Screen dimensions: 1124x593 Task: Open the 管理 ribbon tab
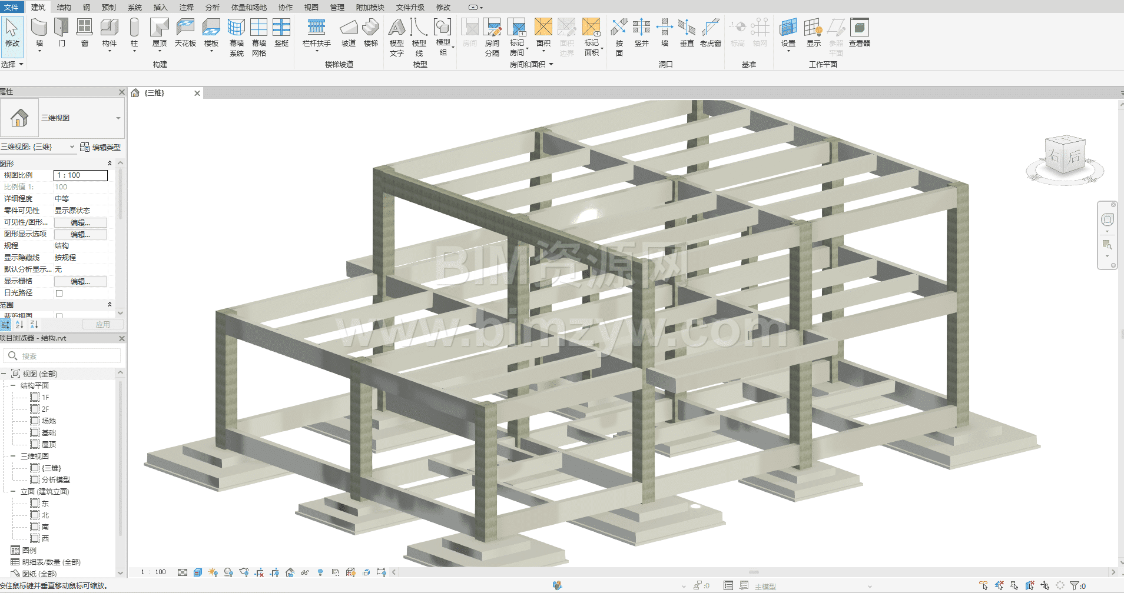click(337, 7)
